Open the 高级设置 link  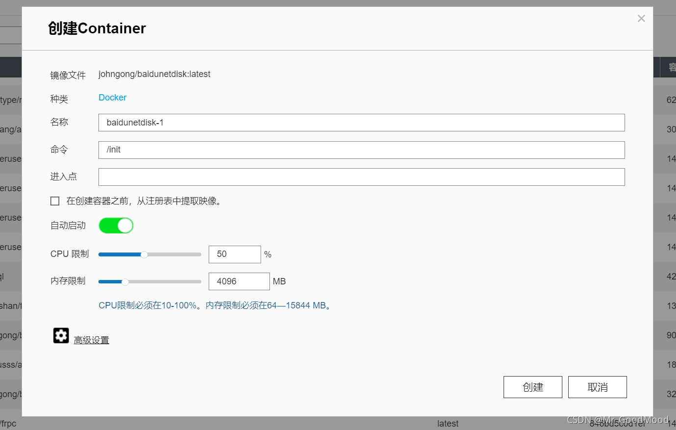tap(92, 340)
